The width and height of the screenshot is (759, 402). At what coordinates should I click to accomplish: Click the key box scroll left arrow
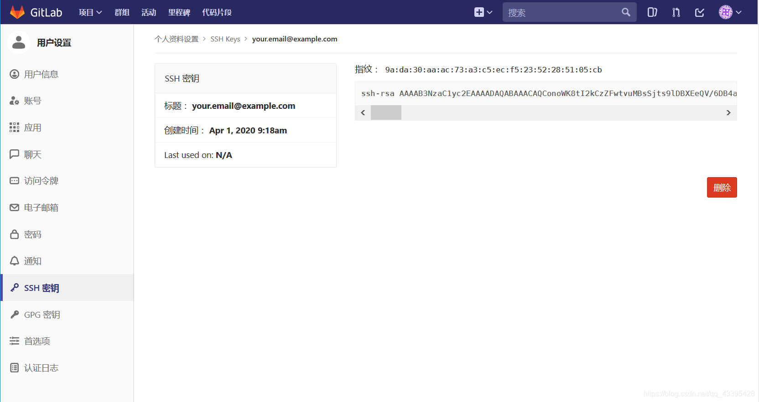pyautogui.click(x=363, y=112)
